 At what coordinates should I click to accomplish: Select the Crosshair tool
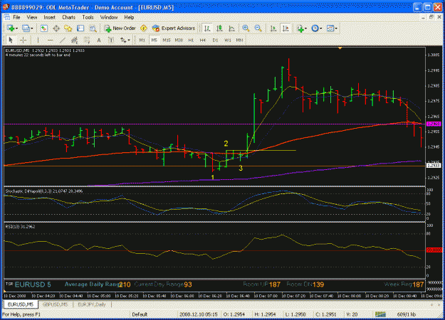coord(23,41)
